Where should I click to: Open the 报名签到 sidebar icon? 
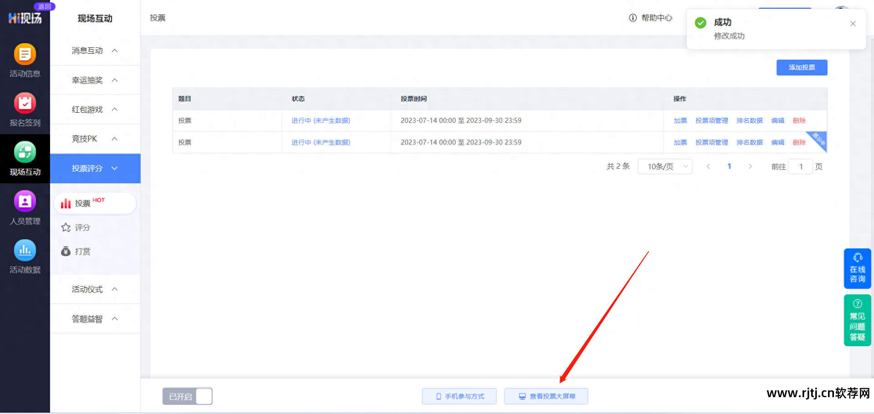(x=25, y=110)
